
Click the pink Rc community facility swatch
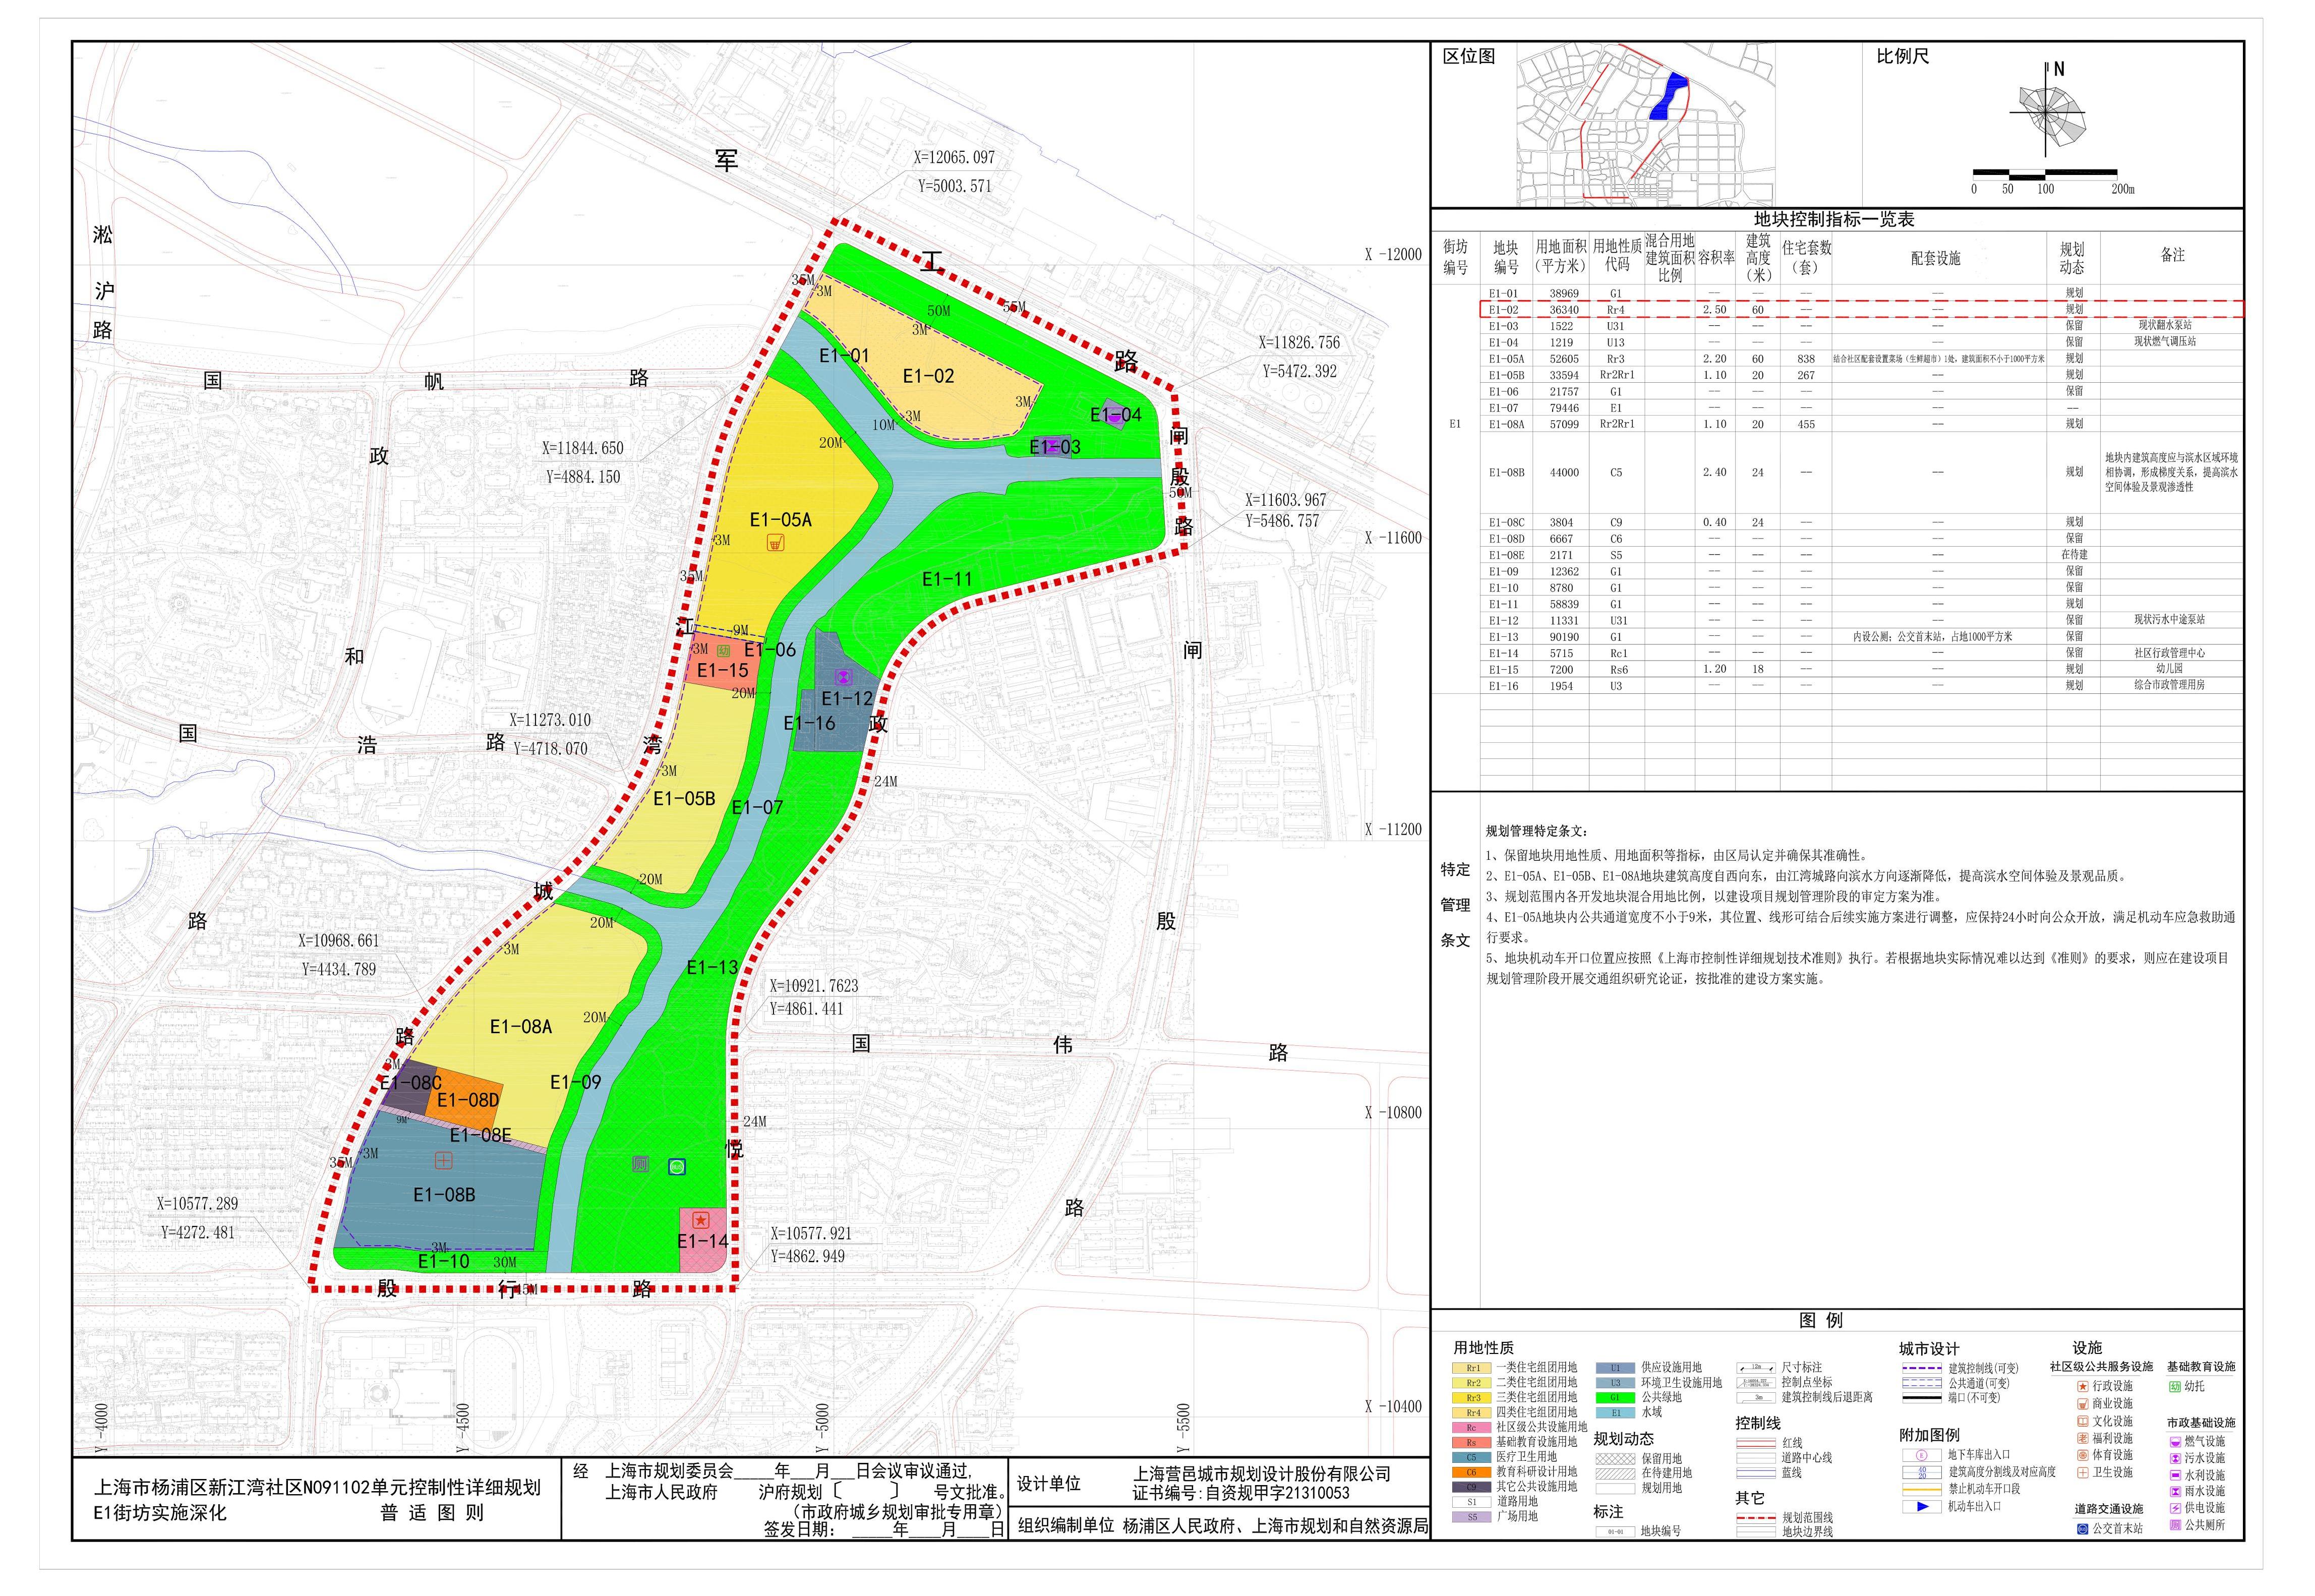pyautogui.click(x=1472, y=1428)
